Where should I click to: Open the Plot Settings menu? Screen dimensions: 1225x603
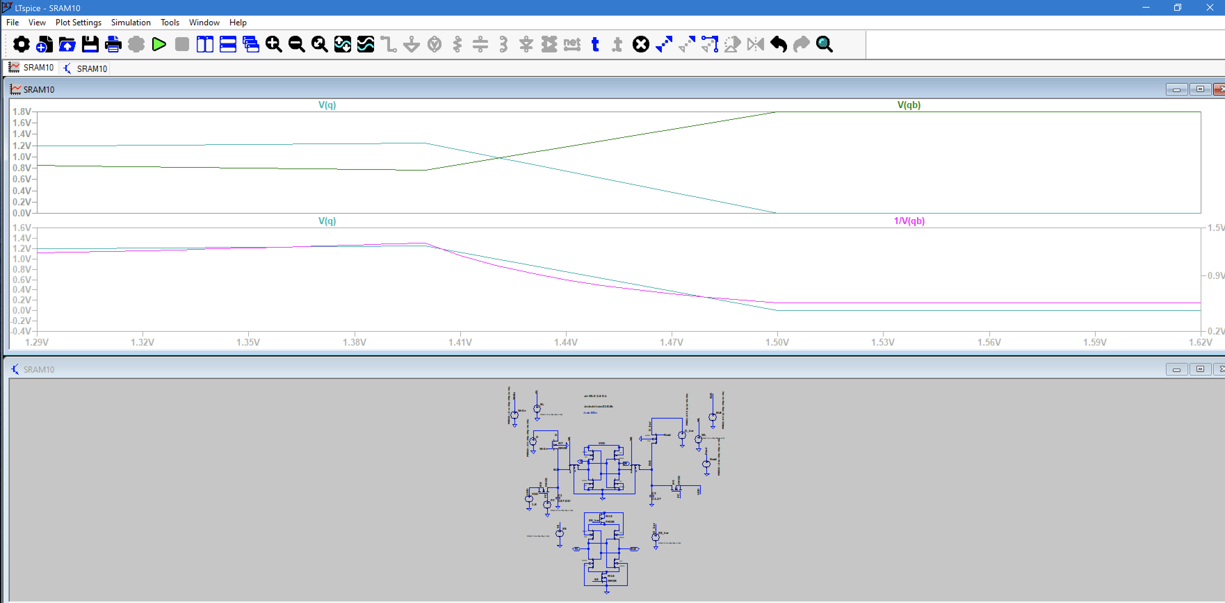(78, 22)
